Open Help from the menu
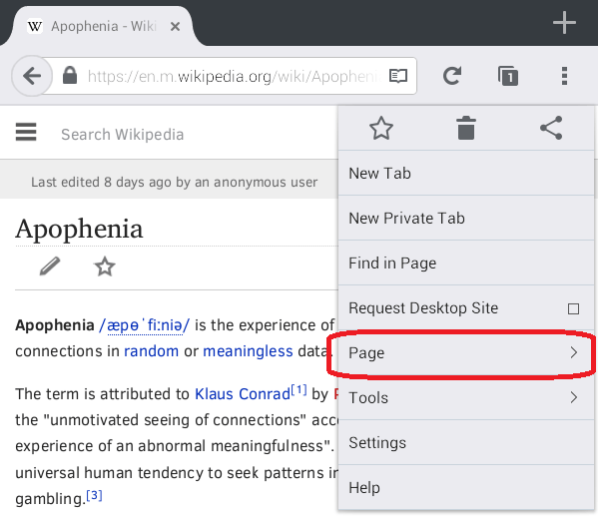This screenshot has height=526, width=598. tap(466, 487)
